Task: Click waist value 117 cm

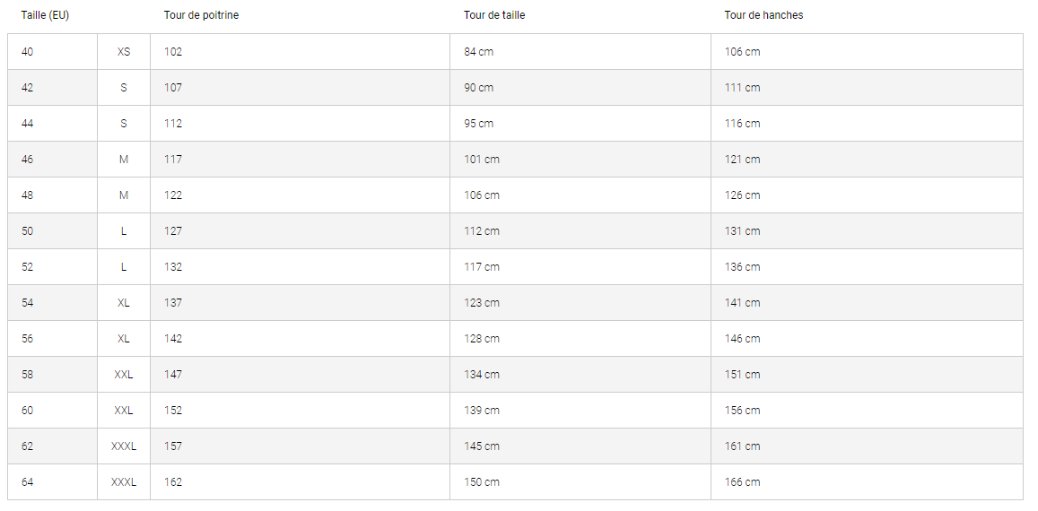Action: tap(481, 267)
